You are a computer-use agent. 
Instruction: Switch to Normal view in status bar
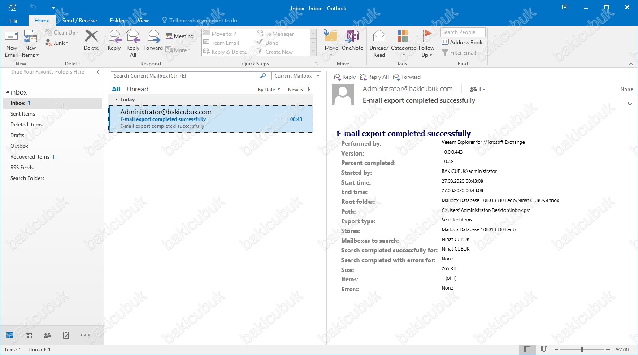click(527, 350)
